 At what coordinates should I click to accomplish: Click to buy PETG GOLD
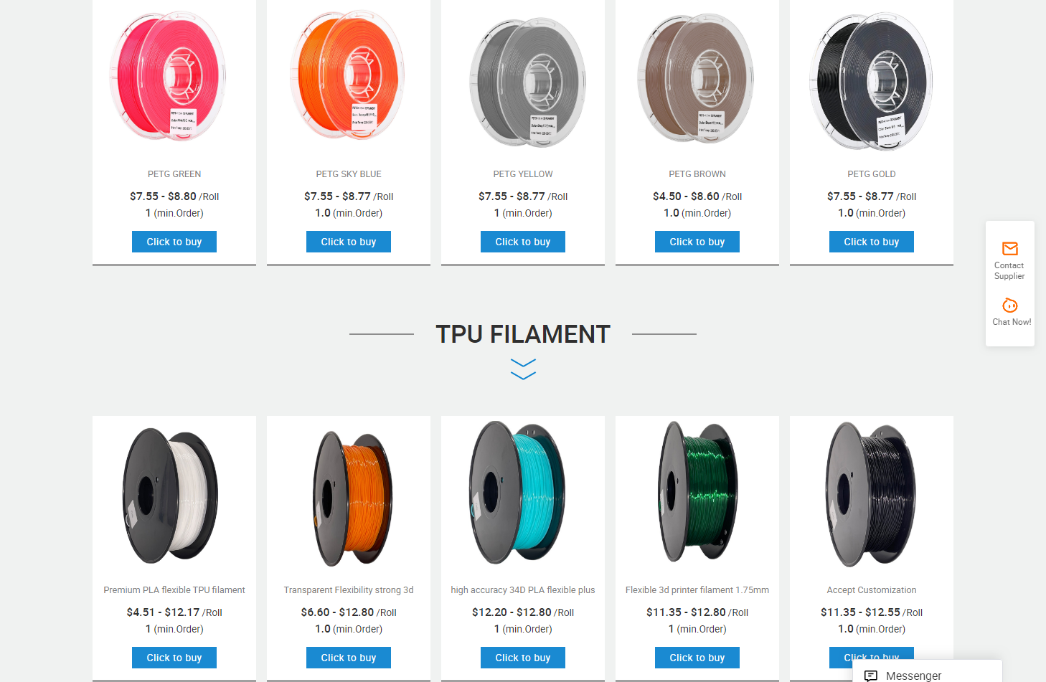pos(872,242)
